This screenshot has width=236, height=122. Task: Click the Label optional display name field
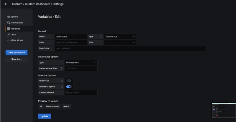click(x=71, y=42)
